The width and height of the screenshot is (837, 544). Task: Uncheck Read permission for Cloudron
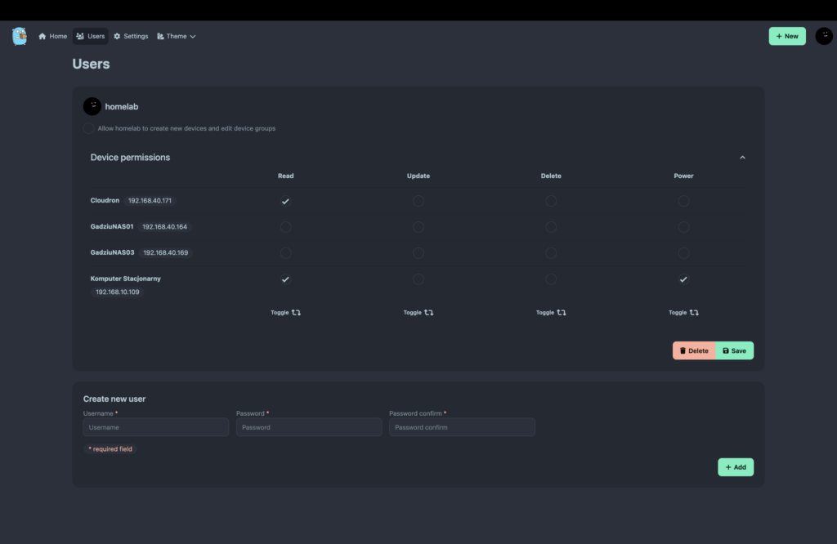pos(285,201)
